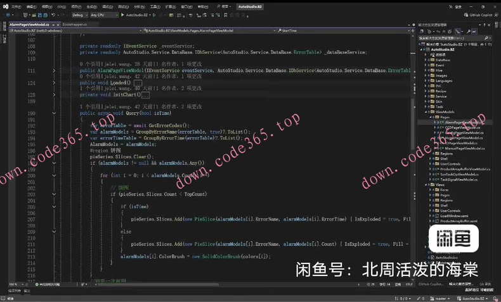Collapse the for loop at line 200
This screenshot has height=302, width=501.
54,175
